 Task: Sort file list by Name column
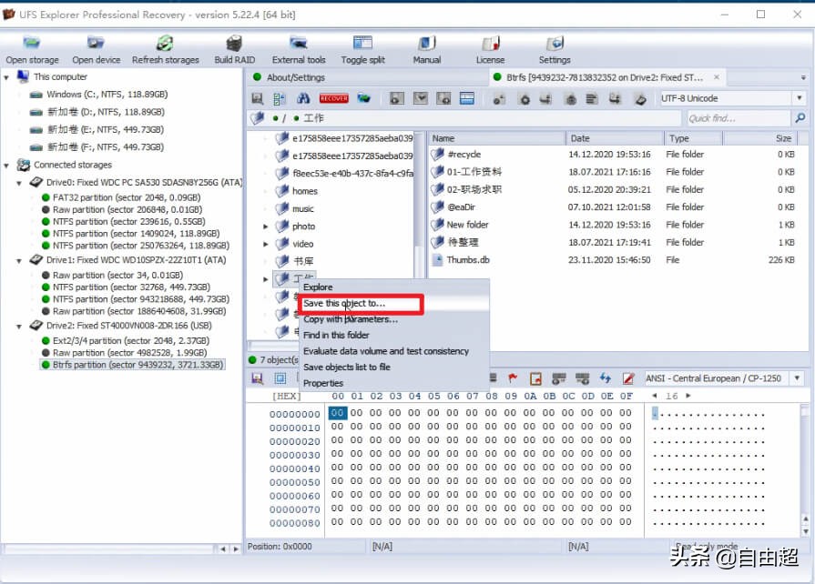[496, 138]
